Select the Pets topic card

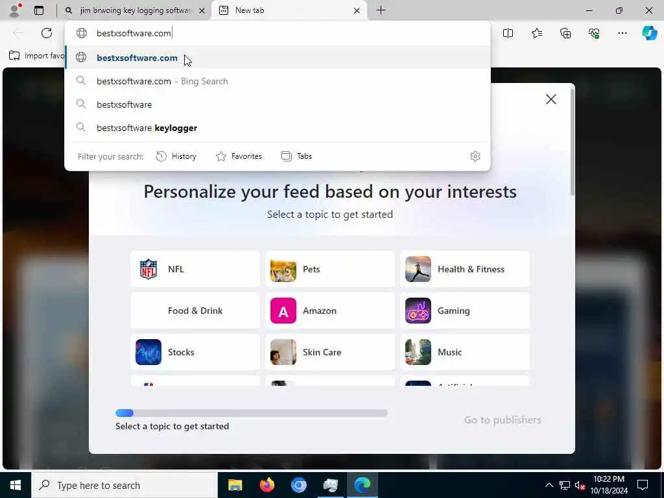click(x=330, y=269)
